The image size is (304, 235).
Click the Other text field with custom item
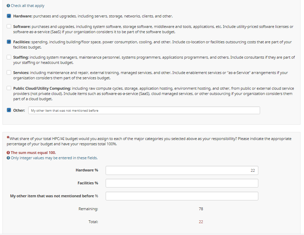coord(144,110)
